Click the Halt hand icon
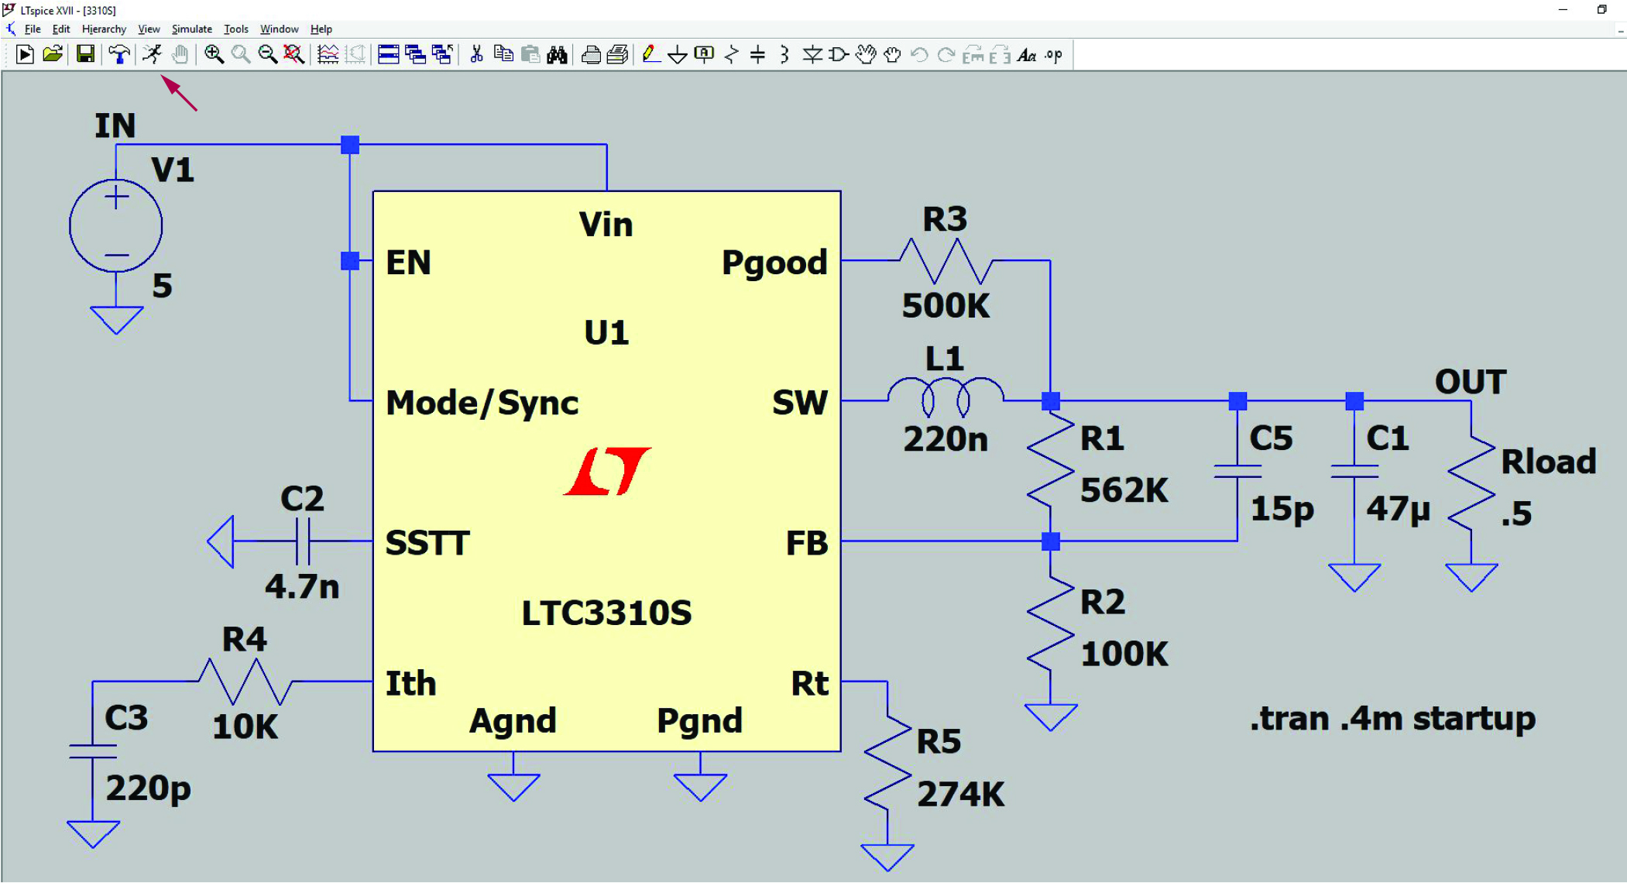Viewport: 1627px width, 883px height. click(x=180, y=54)
